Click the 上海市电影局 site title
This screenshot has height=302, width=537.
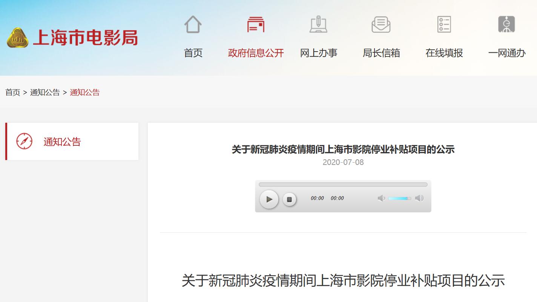(x=85, y=38)
